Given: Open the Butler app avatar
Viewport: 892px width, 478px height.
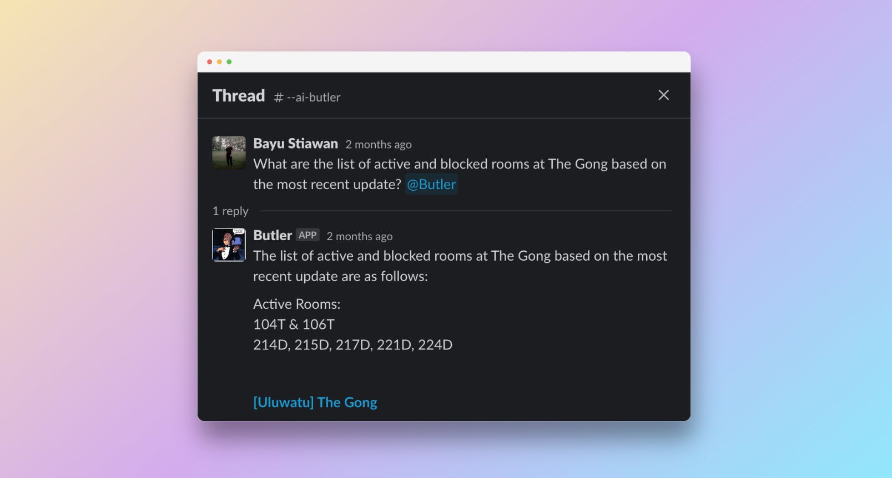Looking at the screenshot, I should [x=229, y=245].
